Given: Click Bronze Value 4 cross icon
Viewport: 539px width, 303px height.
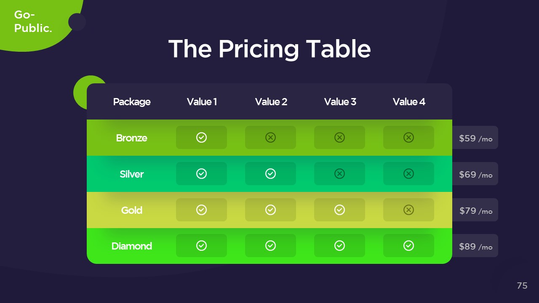Looking at the screenshot, I should [x=408, y=138].
